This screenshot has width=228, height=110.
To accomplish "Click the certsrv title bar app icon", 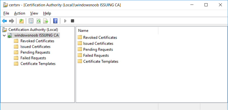I will click(x=5, y=5).
